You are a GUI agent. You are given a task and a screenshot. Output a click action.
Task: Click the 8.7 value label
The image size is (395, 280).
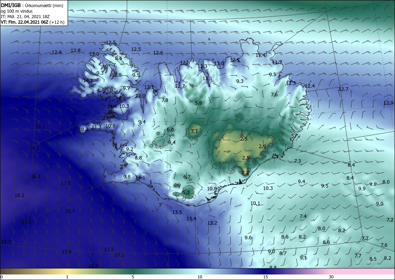[283, 253]
